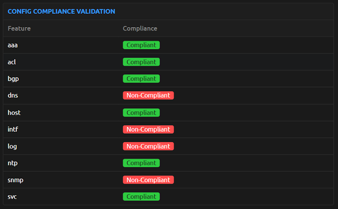Viewport: 338px width, 209px height.
Task: Click the Feature column header
Action: [x=19, y=28]
